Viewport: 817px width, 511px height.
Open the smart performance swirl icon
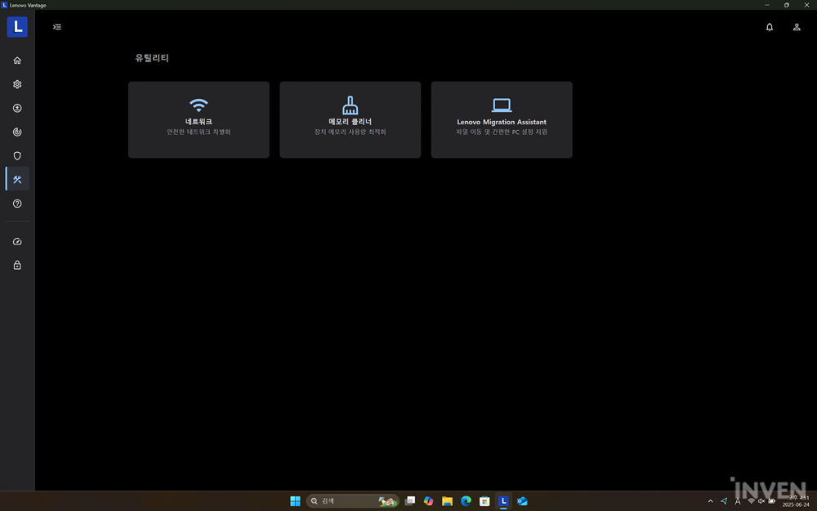coord(17,132)
